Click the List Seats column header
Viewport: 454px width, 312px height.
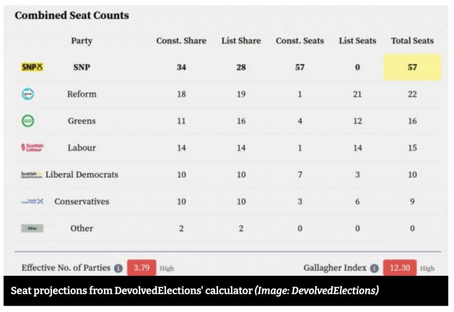(357, 41)
